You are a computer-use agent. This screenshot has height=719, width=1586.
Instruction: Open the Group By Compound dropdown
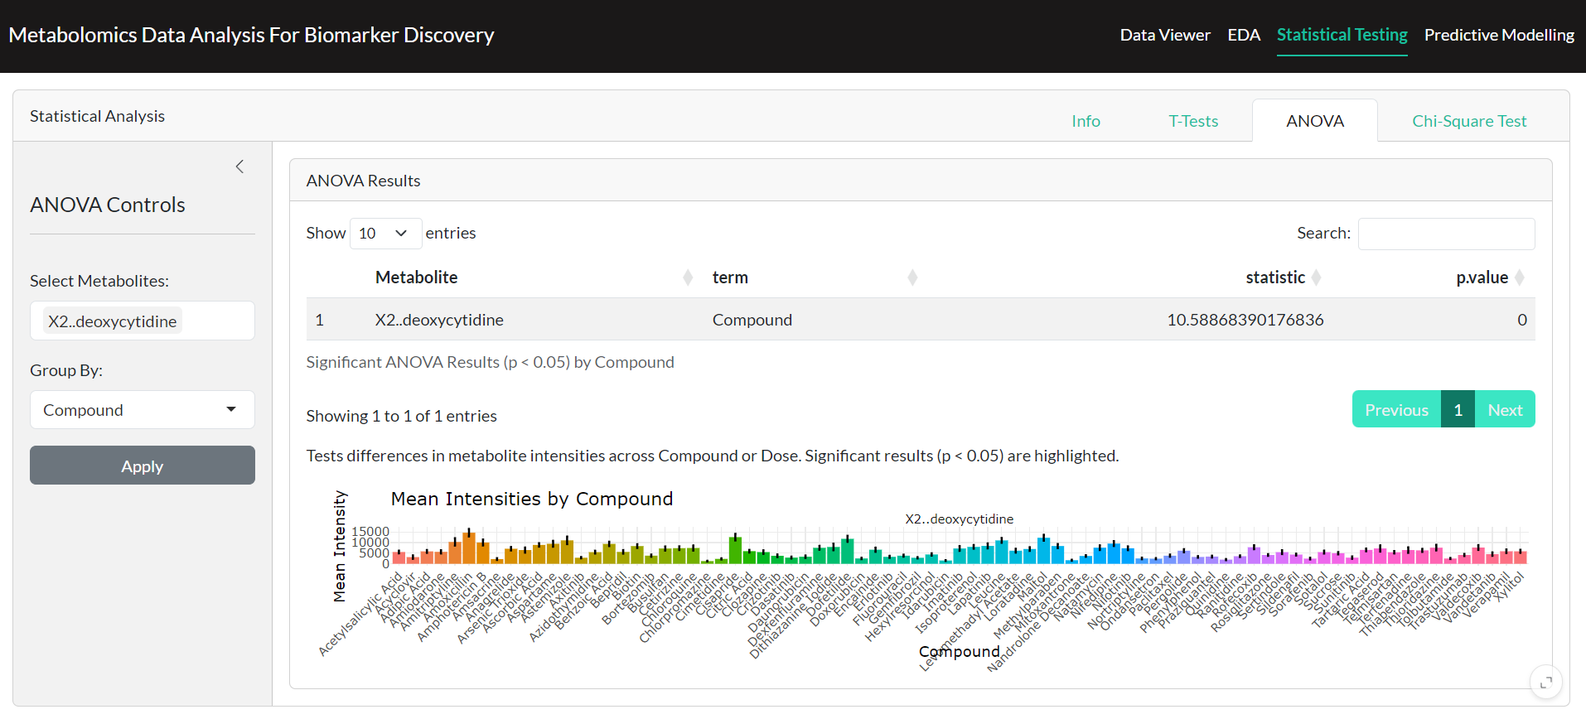pos(143,410)
